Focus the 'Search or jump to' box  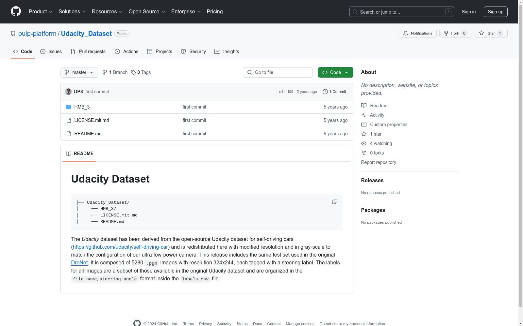click(402, 12)
